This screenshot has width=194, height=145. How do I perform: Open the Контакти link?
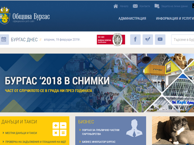(145, 6)
